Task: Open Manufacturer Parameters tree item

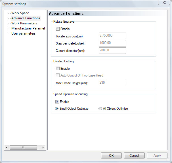Action: 28,28
